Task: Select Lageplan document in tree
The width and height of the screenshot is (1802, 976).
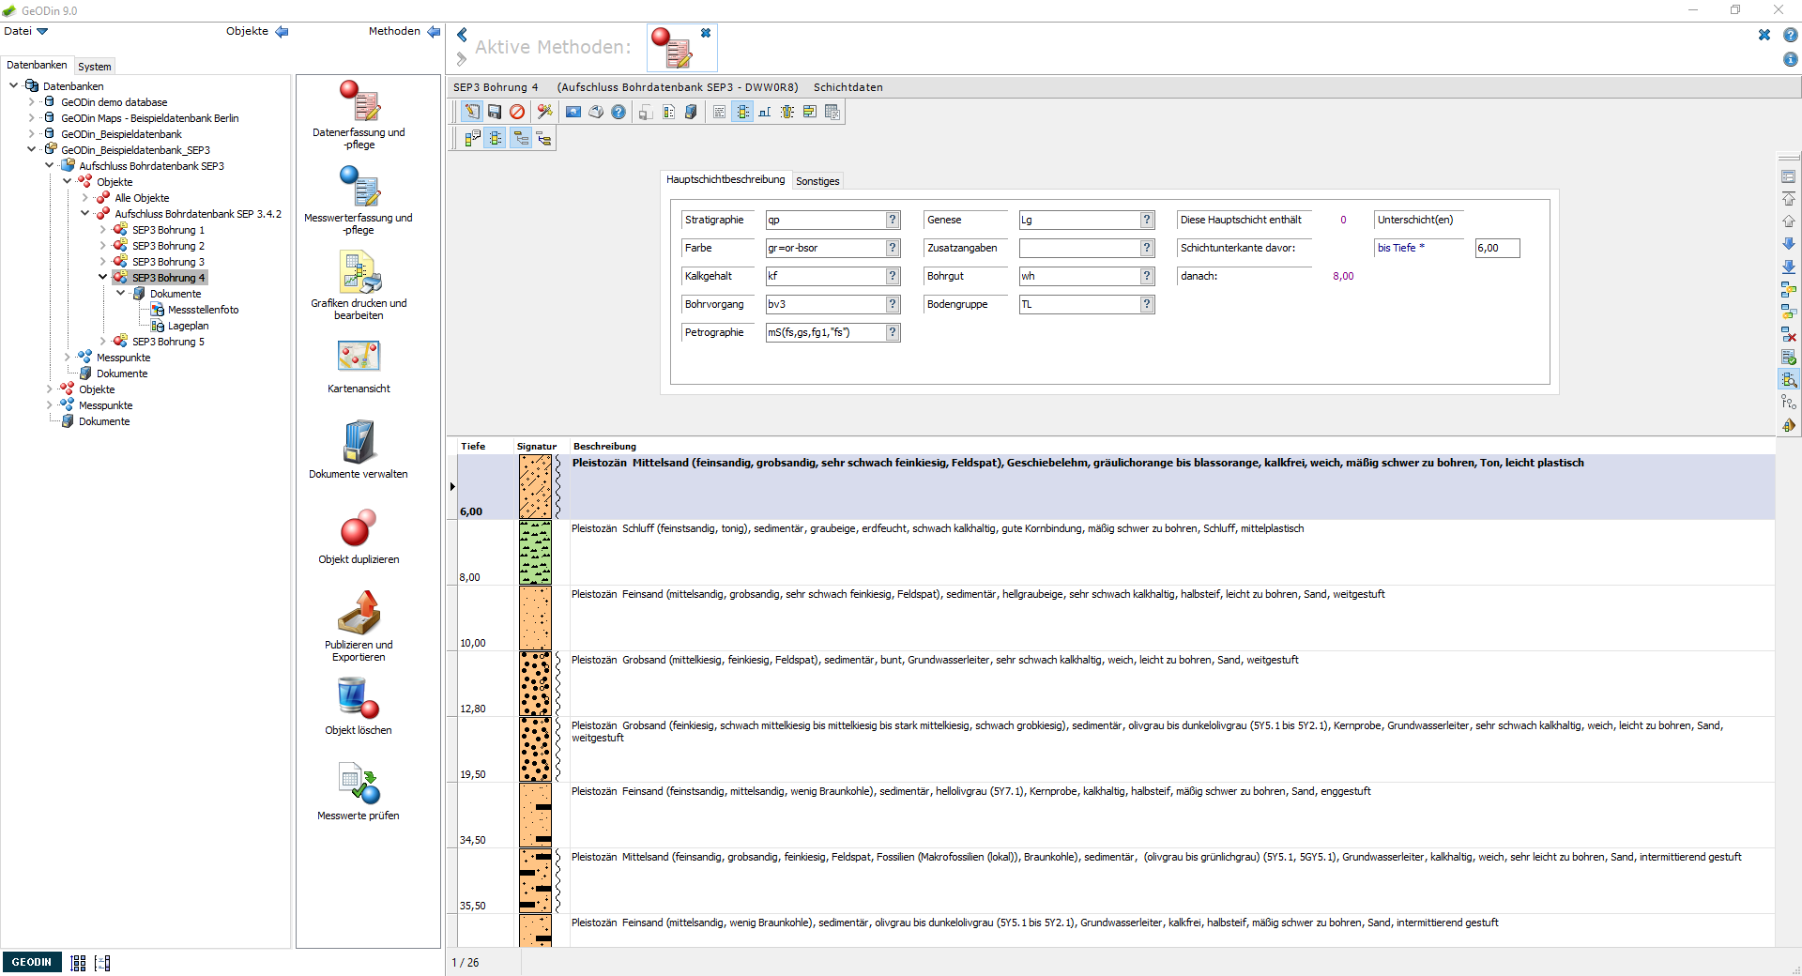Action: [188, 326]
